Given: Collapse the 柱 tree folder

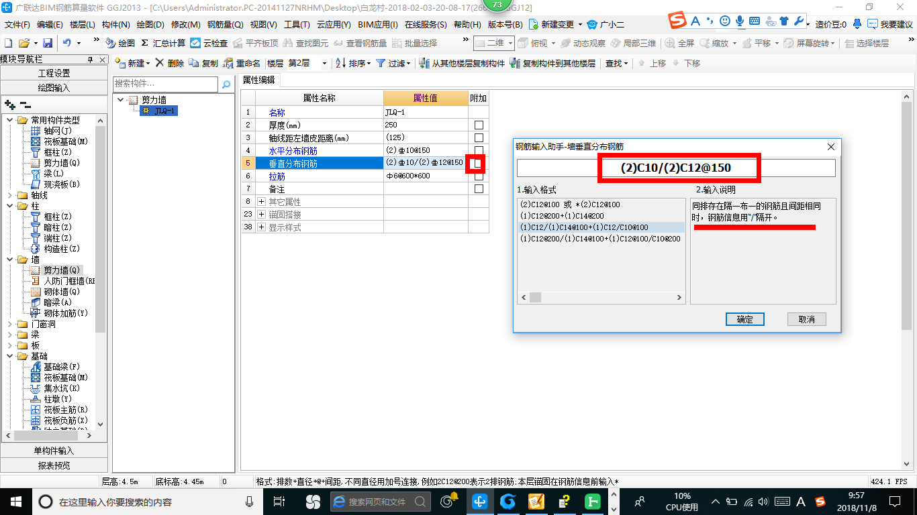Looking at the screenshot, I should click(x=9, y=206).
